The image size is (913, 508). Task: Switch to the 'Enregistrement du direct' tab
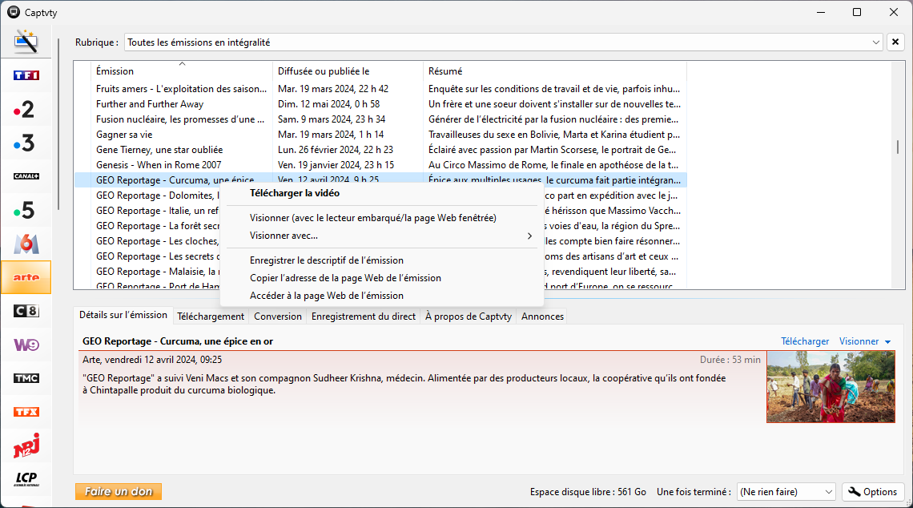364,316
